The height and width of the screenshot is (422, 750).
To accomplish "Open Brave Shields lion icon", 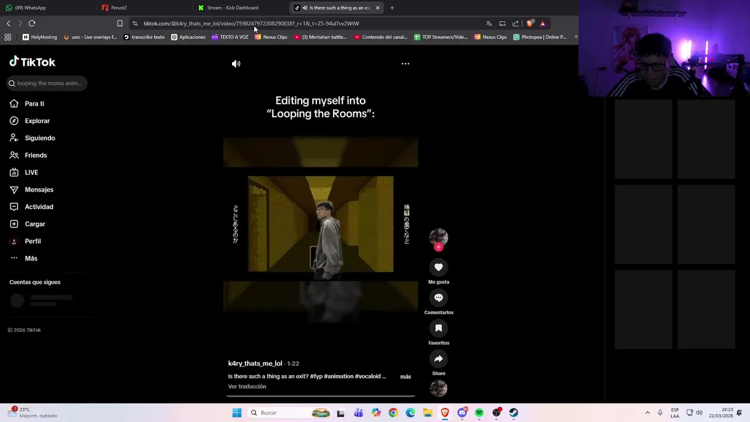I will (530, 23).
